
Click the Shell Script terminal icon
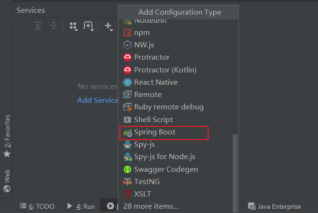pos(127,120)
